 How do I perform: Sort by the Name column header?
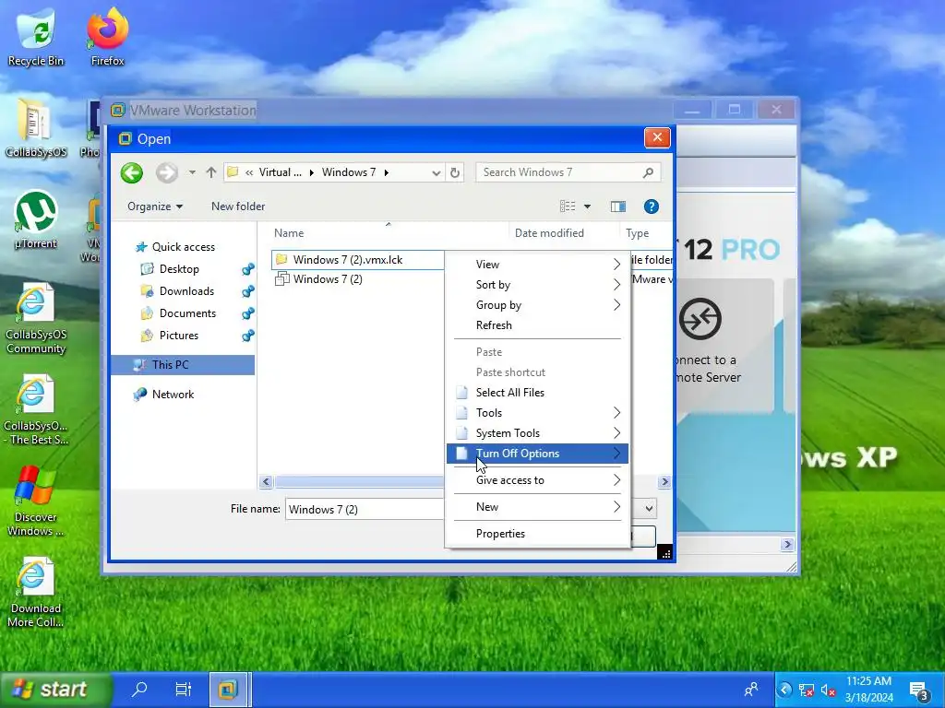click(x=289, y=233)
